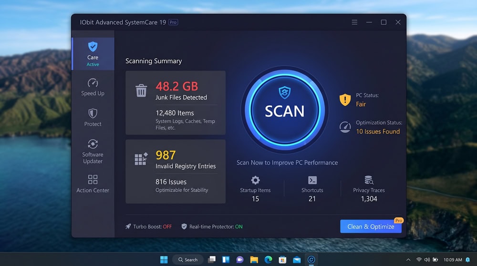
Task: Open Wi-Fi network settings in tray
Action: [x=419, y=260]
